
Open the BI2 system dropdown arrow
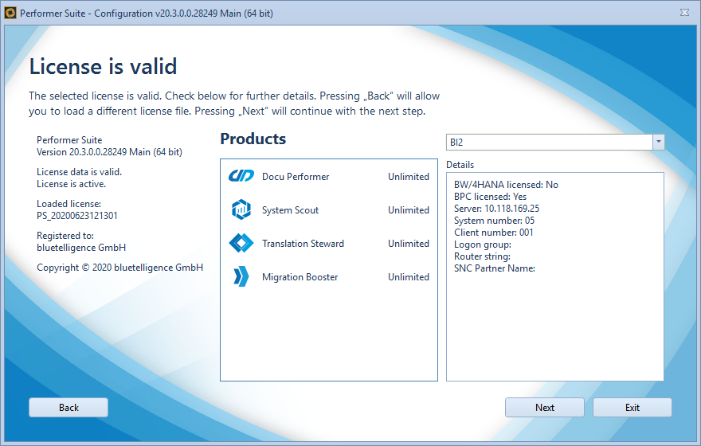(x=658, y=142)
